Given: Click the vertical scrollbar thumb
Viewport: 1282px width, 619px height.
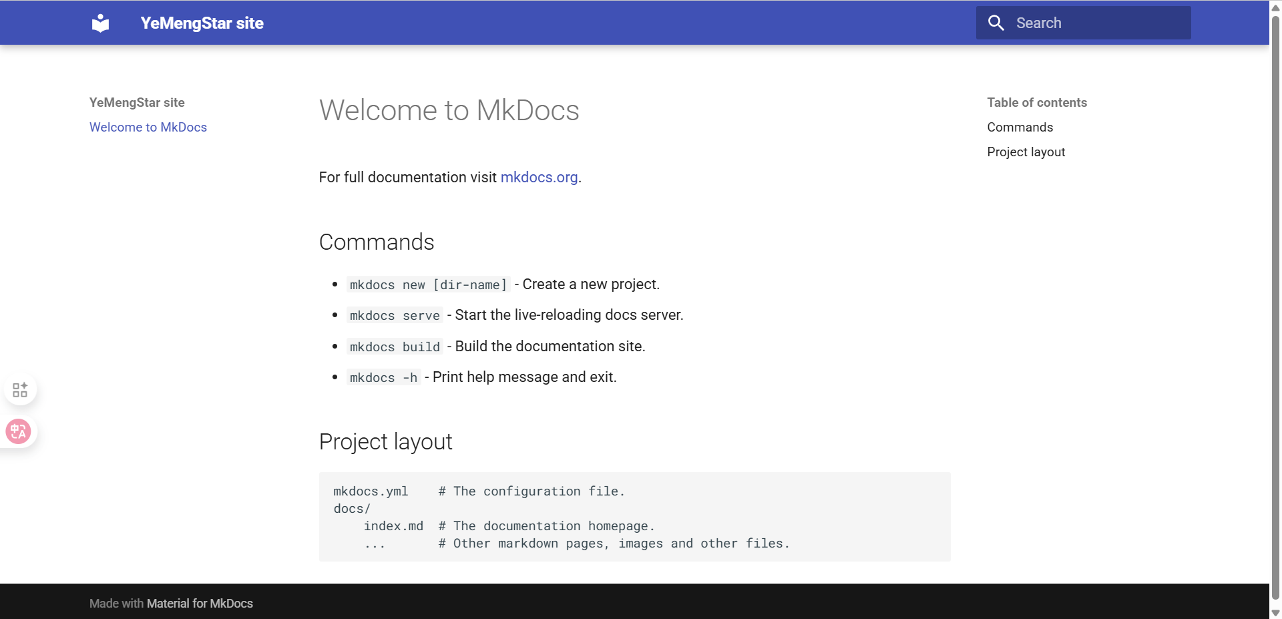Looking at the screenshot, I should tap(1275, 307).
